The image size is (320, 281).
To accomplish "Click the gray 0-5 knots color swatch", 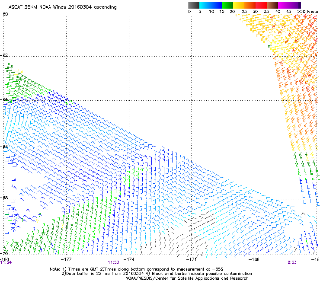I will click(x=194, y=6).
